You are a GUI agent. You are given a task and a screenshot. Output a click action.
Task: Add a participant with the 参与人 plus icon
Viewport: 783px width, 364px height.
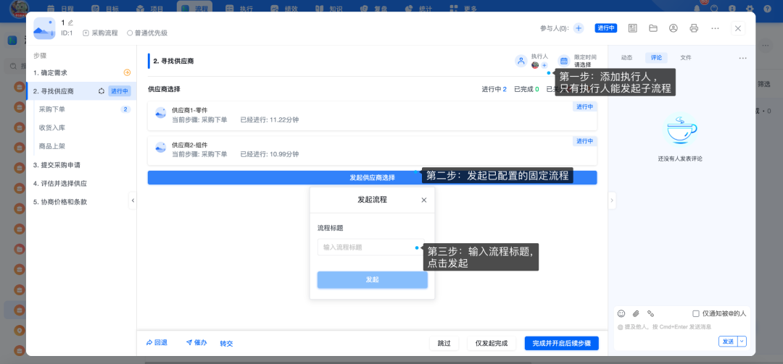pyautogui.click(x=579, y=28)
